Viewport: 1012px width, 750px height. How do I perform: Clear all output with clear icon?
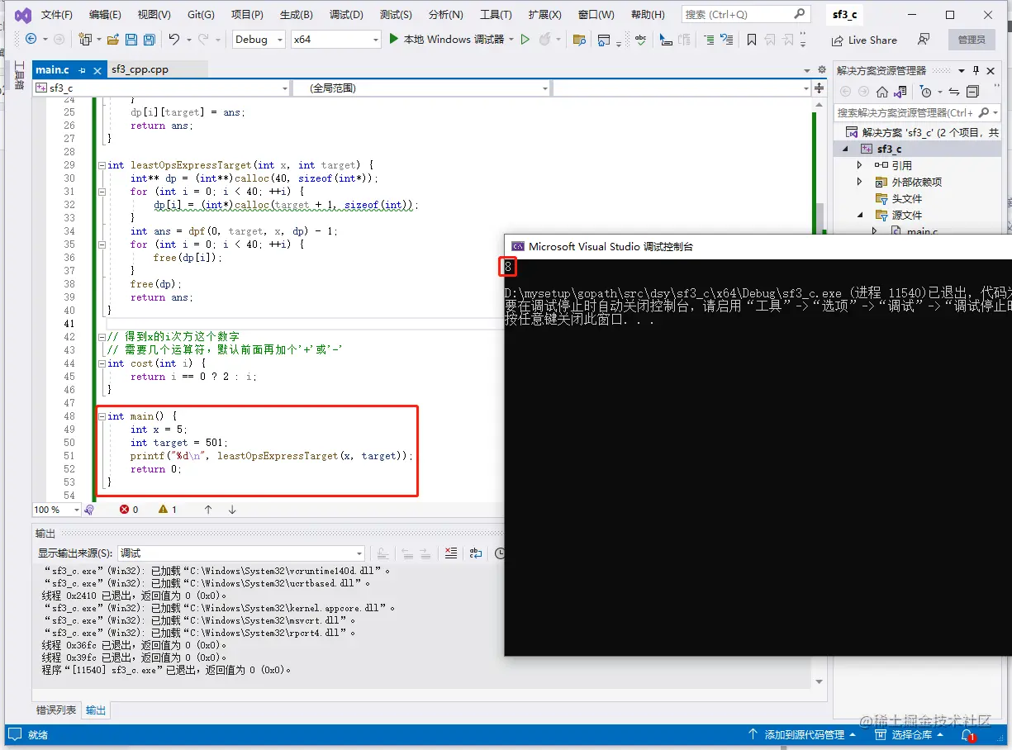pos(451,553)
